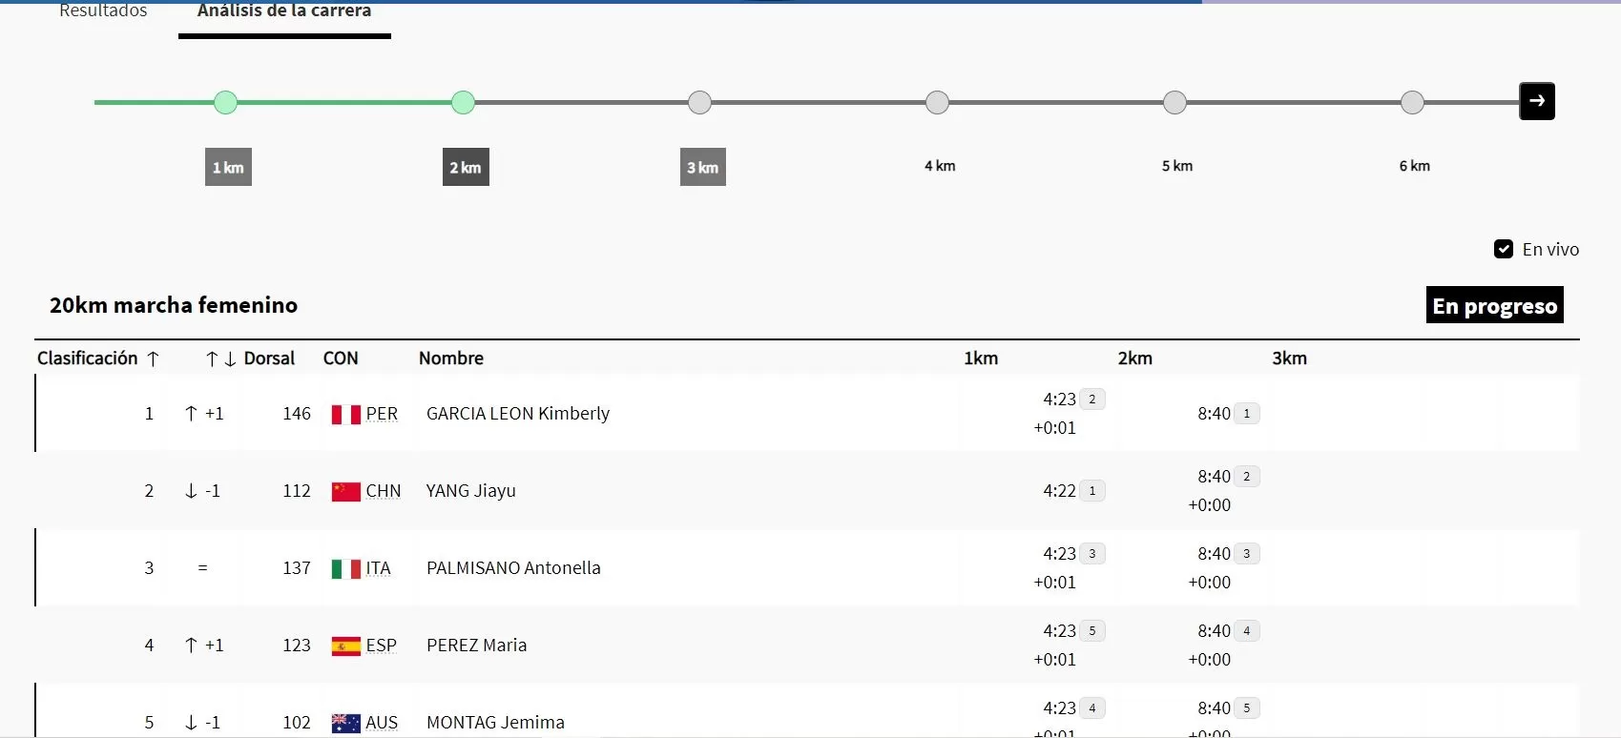Click rank badge 4 at Montag 1km

pyautogui.click(x=1092, y=707)
